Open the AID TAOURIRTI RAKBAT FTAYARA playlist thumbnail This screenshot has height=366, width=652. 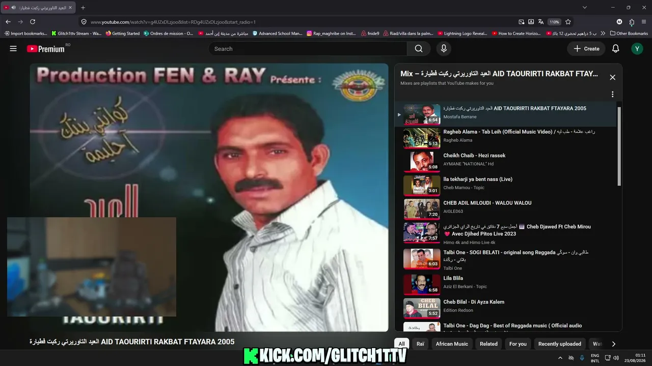click(x=422, y=114)
